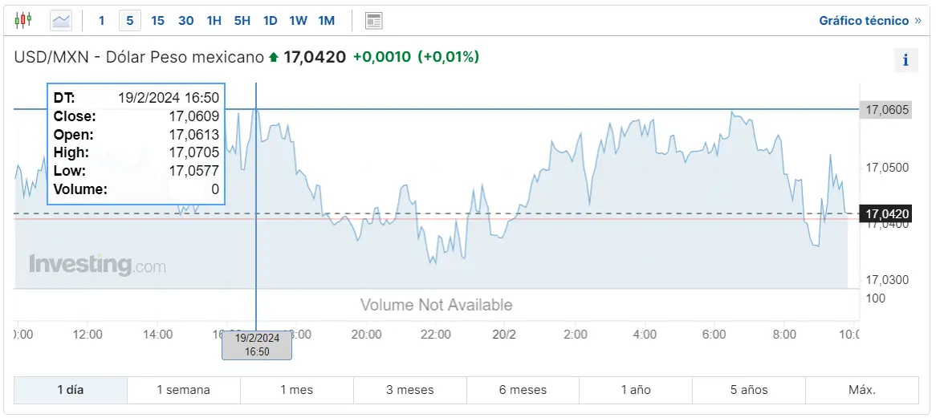Select the candlestick chart type icon
Screen dimensions: 936x418
[22, 21]
